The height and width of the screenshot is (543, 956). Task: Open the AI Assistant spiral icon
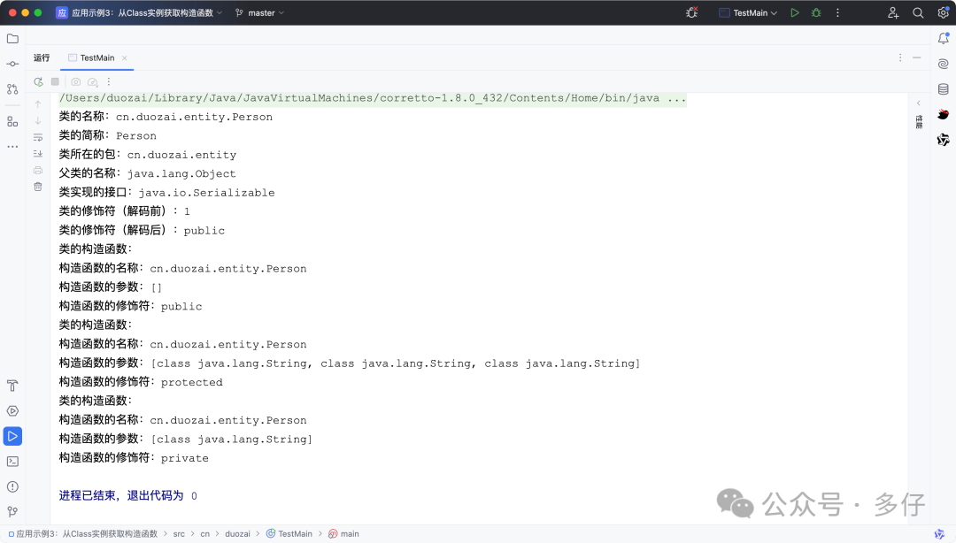point(944,64)
